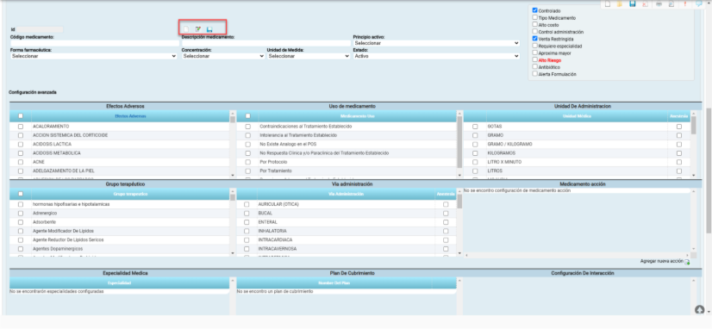Tick the Anestesia box for the INHALATORIA row
The height and width of the screenshot is (329, 712).
(446, 231)
